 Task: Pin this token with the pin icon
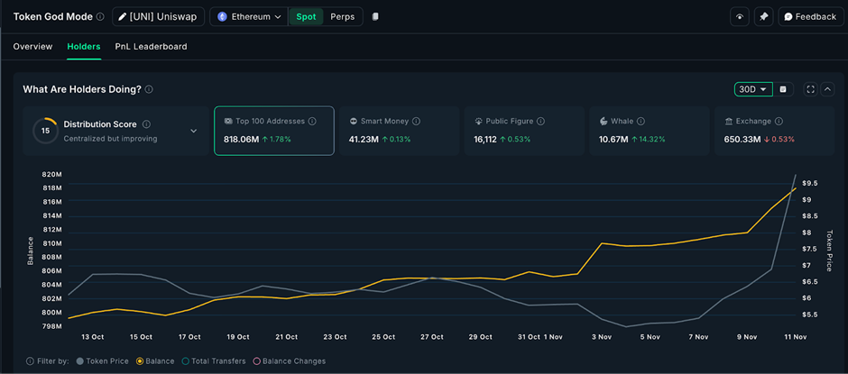(x=763, y=17)
